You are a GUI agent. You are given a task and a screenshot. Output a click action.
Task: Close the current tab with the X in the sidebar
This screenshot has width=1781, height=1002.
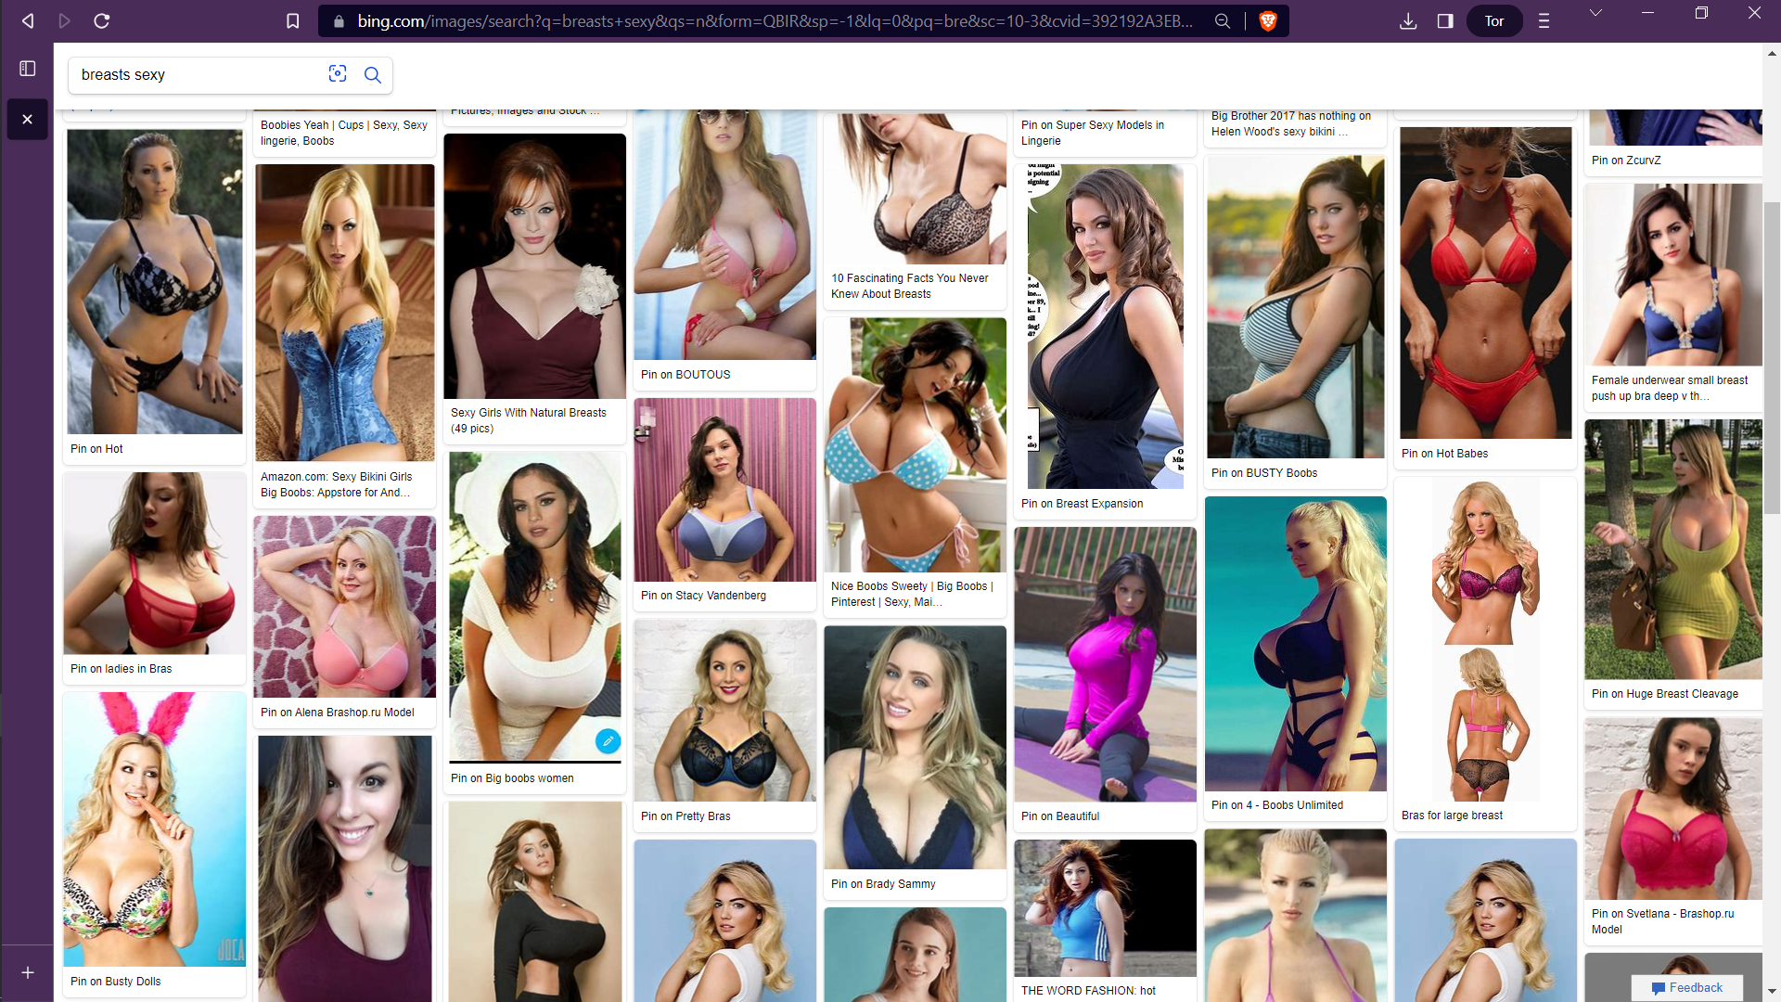(28, 120)
